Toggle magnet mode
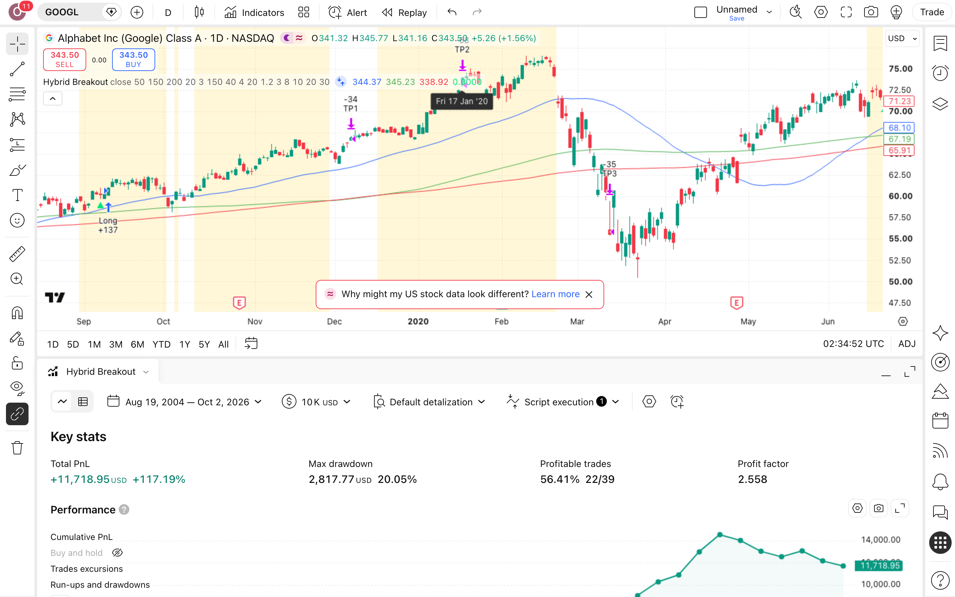 (17, 313)
